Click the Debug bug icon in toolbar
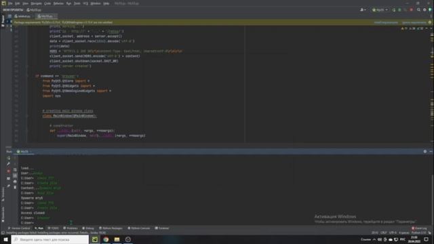The height and width of the screenshot is (244, 434). pos(399,9)
